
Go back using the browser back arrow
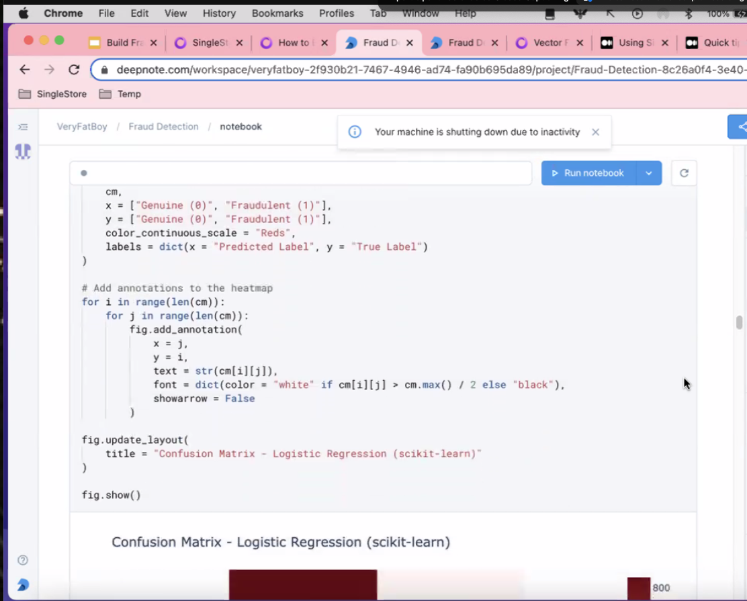point(25,69)
